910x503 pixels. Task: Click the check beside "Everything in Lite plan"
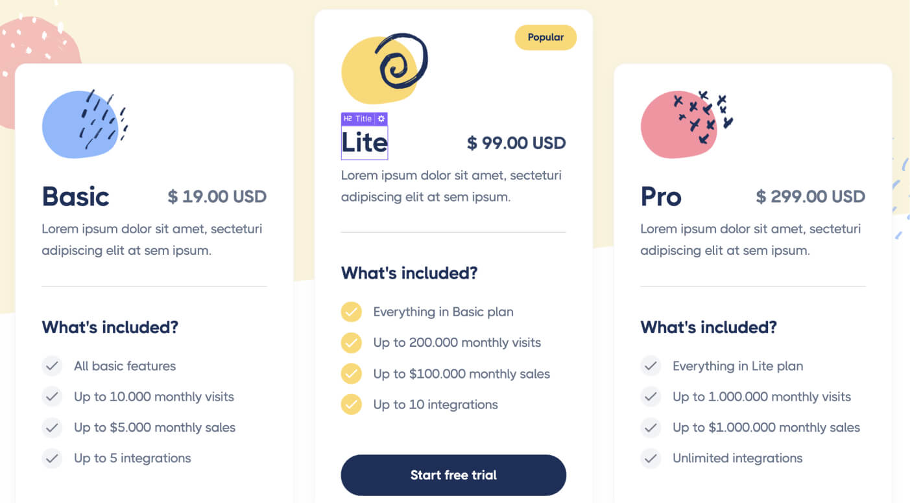(651, 366)
